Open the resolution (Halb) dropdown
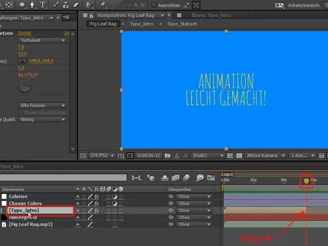Viewport: 328px width, 246px height. tap(207, 156)
